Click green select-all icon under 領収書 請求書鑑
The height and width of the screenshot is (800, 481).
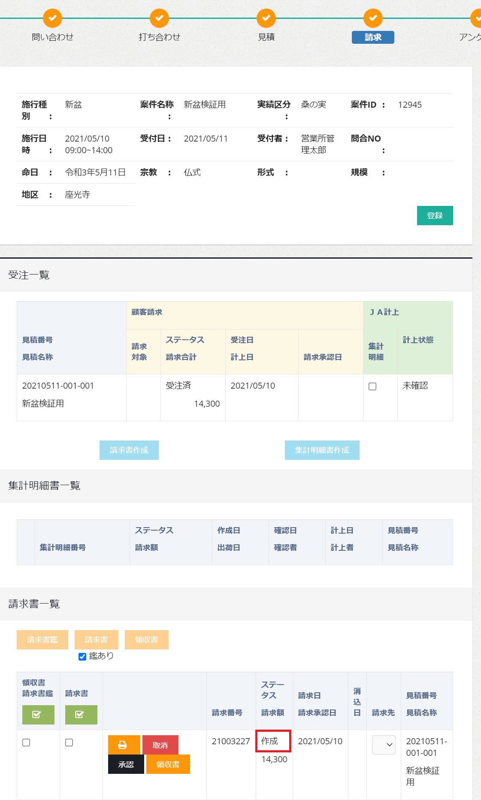(38, 715)
